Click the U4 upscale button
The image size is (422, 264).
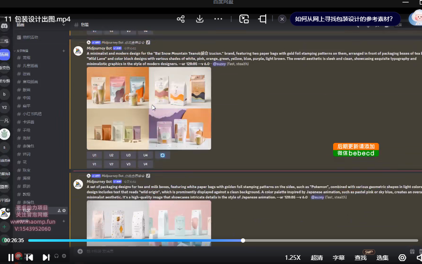pyautogui.click(x=146, y=155)
